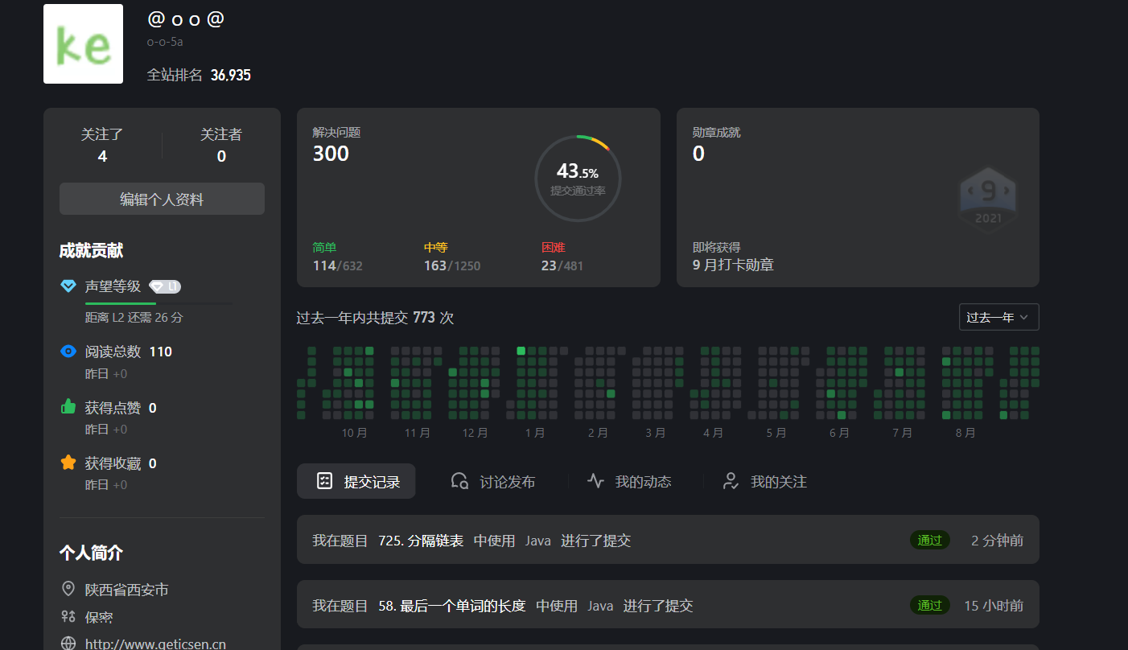The width and height of the screenshot is (1128, 650).
Task: Click the 43.5% acceptance rate ring
Action: click(578, 178)
